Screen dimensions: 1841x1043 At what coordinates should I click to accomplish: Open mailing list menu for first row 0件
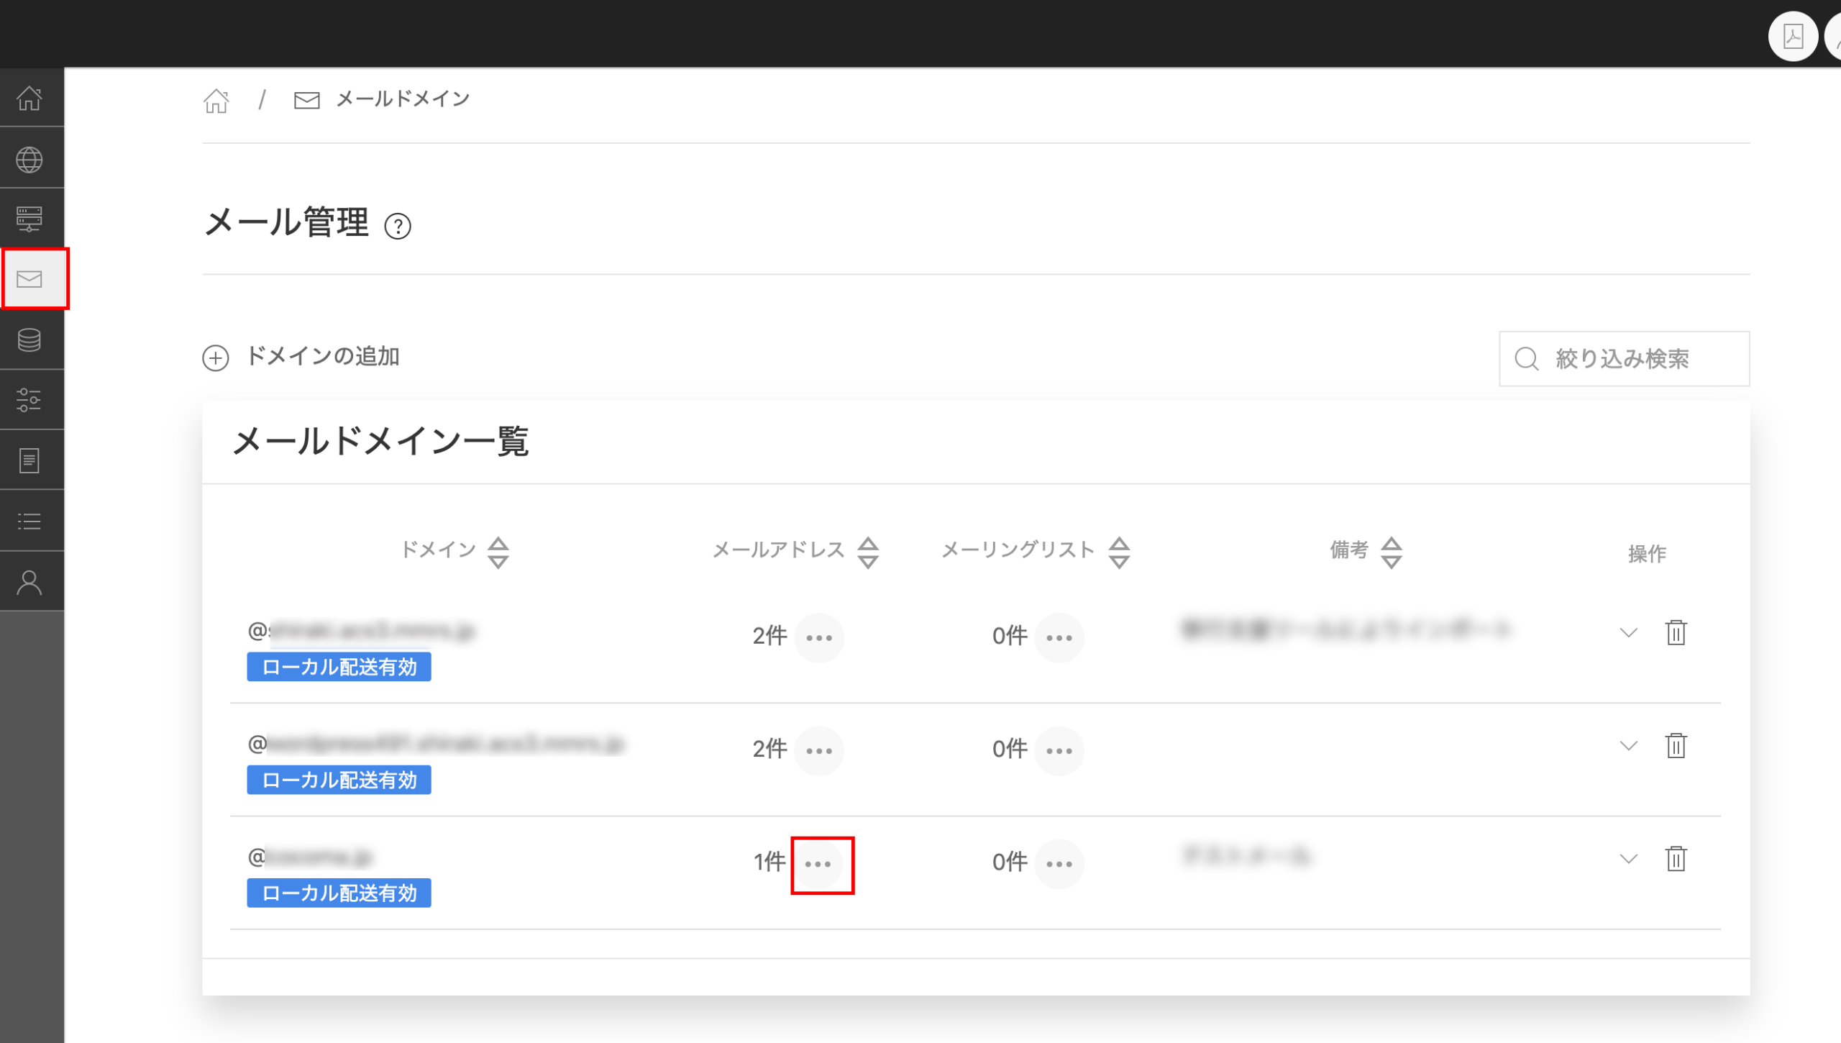pos(1059,637)
